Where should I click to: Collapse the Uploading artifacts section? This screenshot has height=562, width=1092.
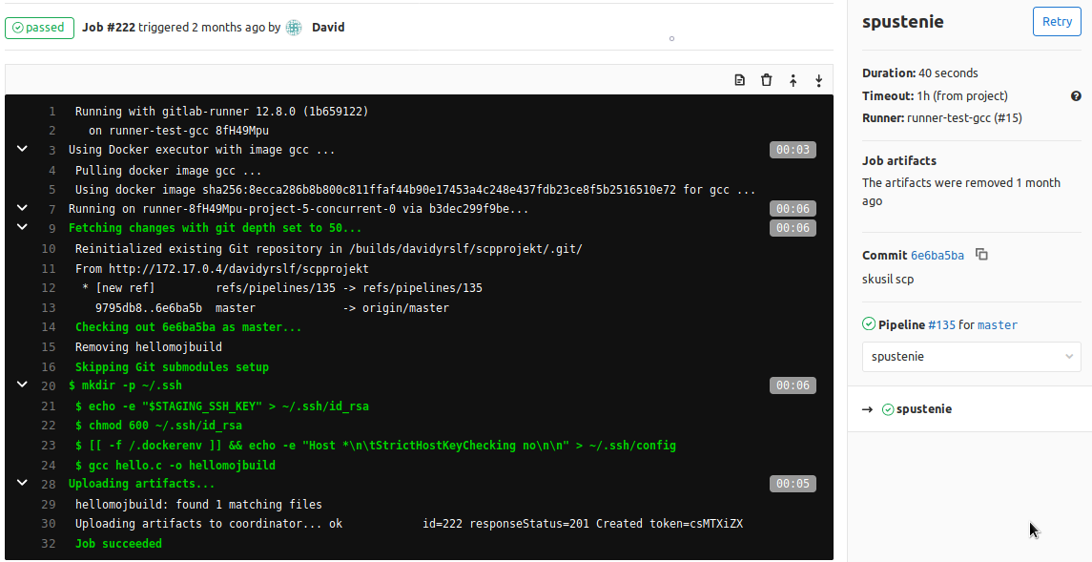[x=22, y=483]
